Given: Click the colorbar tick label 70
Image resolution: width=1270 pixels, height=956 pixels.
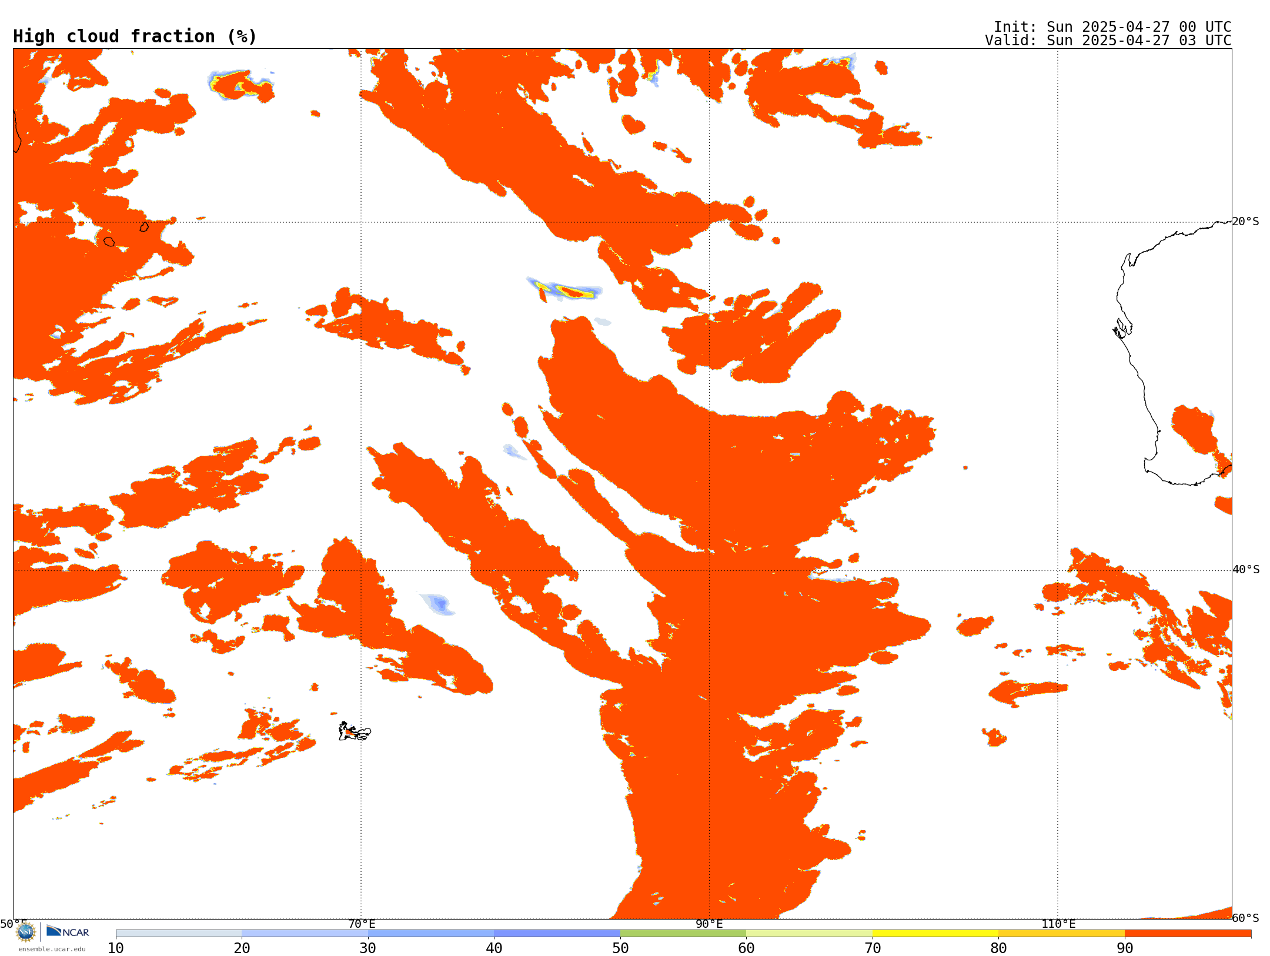Looking at the screenshot, I should (x=873, y=948).
